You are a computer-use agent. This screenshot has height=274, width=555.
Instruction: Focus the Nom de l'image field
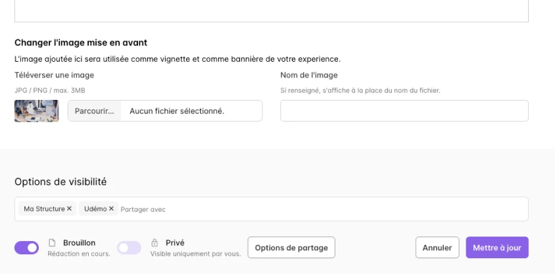click(404, 111)
